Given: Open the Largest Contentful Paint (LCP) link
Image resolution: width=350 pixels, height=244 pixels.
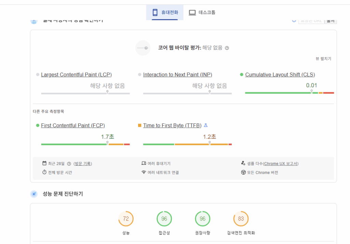Looking at the screenshot, I should point(76,75).
